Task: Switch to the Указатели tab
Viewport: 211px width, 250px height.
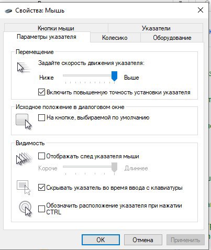Action: tap(156, 28)
